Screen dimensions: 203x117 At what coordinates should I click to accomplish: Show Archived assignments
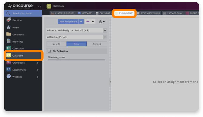pyautogui.click(x=97, y=44)
